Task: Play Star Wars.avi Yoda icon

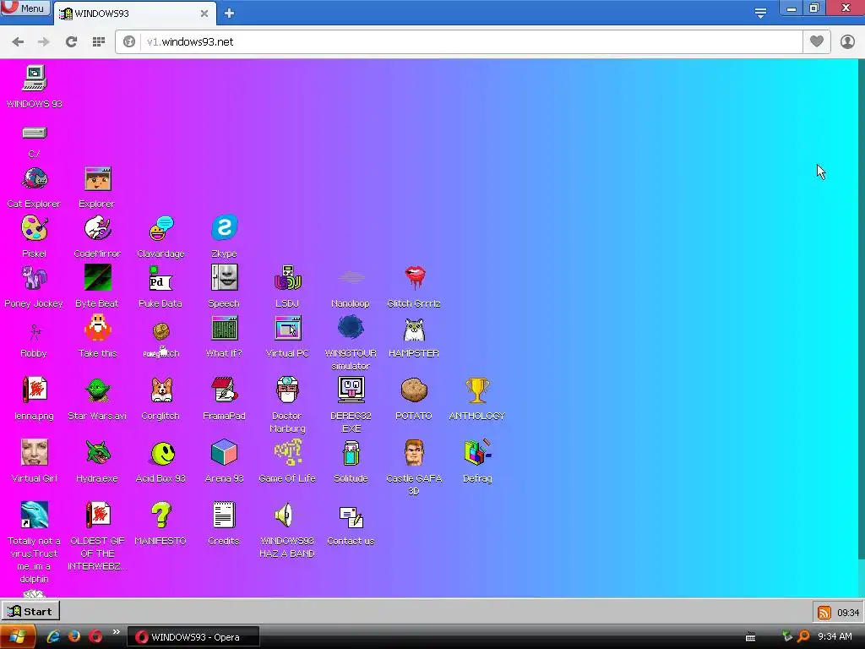Action: pyautogui.click(x=98, y=390)
